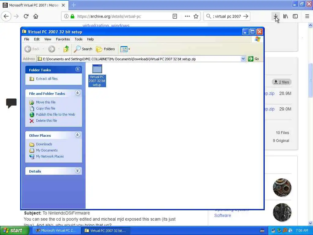Open the Tools menu
This screenshot has width=313, height=235.
point(79,39)
